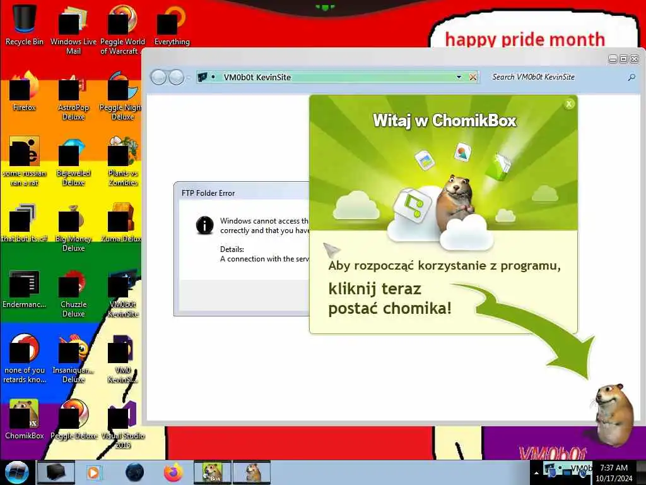
Task: Open Peggle Nights Deluxe desktop icon
Action: coord(121,96)
